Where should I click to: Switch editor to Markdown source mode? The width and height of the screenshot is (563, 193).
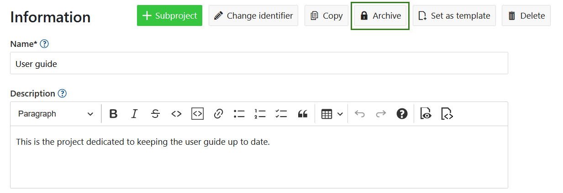pos(447,114)
